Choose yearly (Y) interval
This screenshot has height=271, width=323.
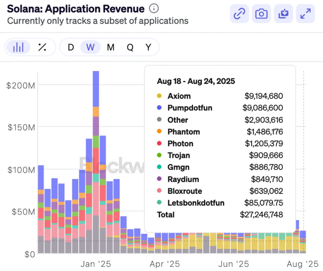pyautogui.click(x=148, y=47)
